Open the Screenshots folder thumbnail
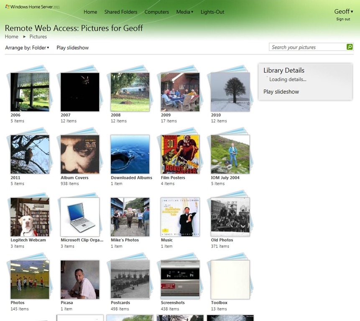 tap(180, 280)
